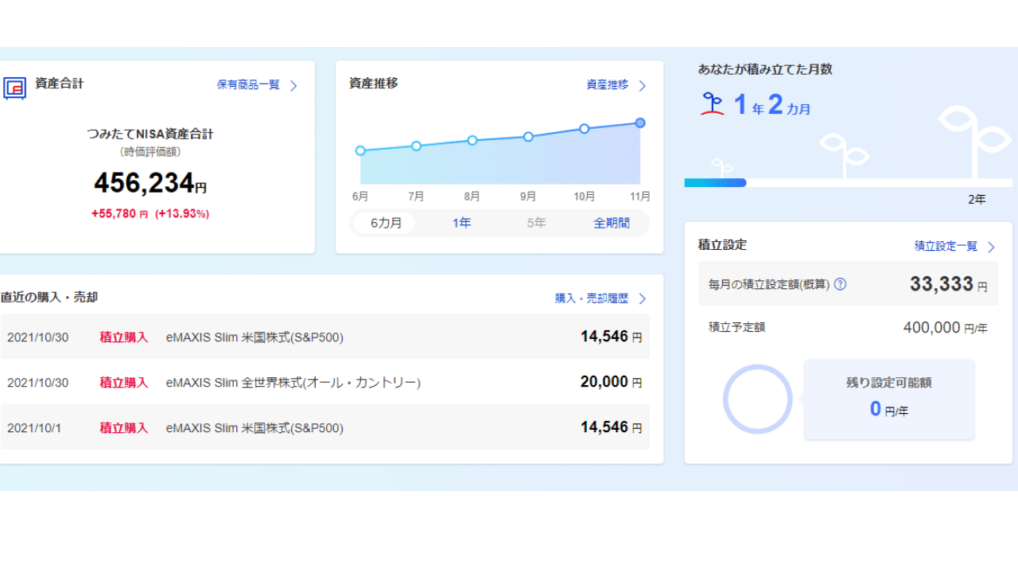Click the 11月 data point on chart

640,123
